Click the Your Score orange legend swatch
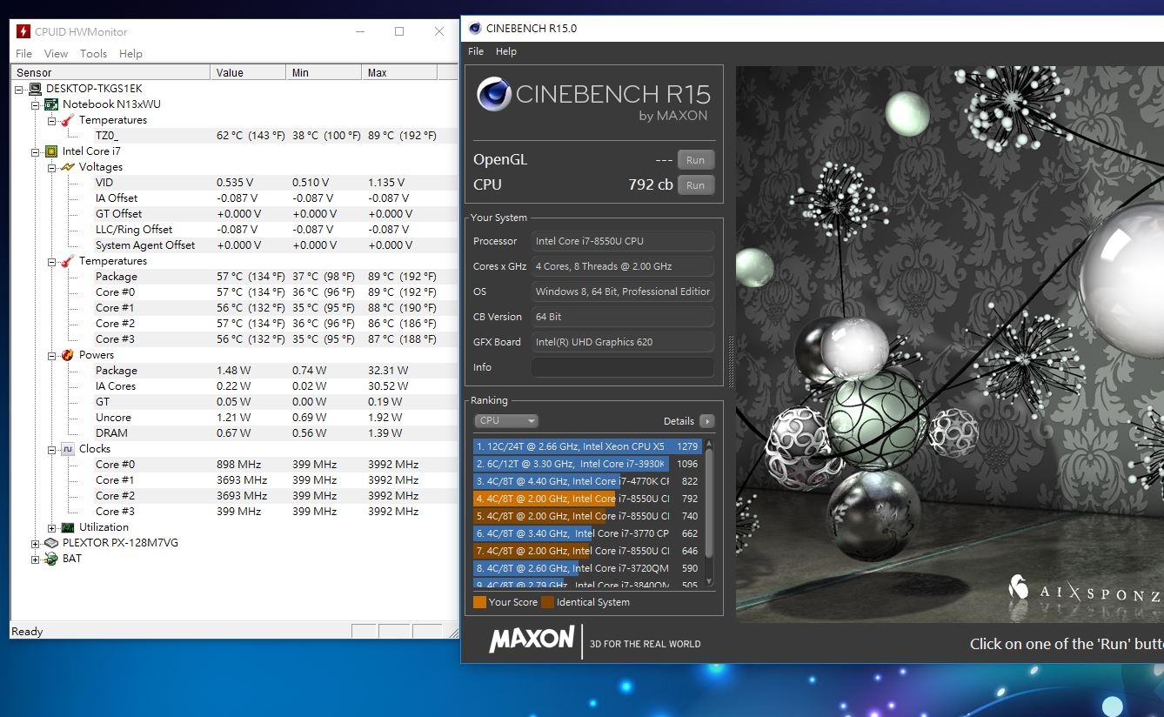The image size is (1164, 717). [479, 602]
